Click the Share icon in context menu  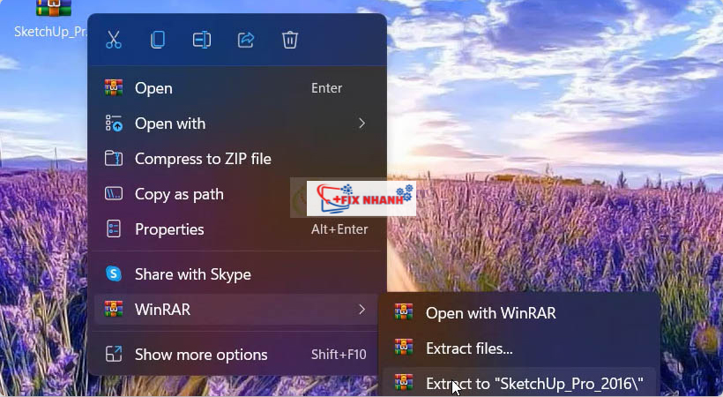tap(246, 40)
